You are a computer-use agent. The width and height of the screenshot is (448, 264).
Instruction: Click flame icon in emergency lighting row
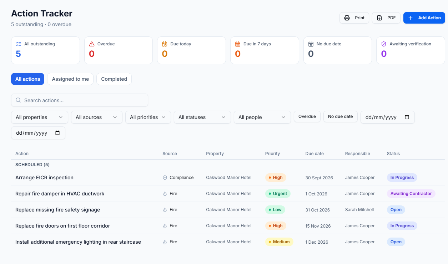[x=165, y=242]
